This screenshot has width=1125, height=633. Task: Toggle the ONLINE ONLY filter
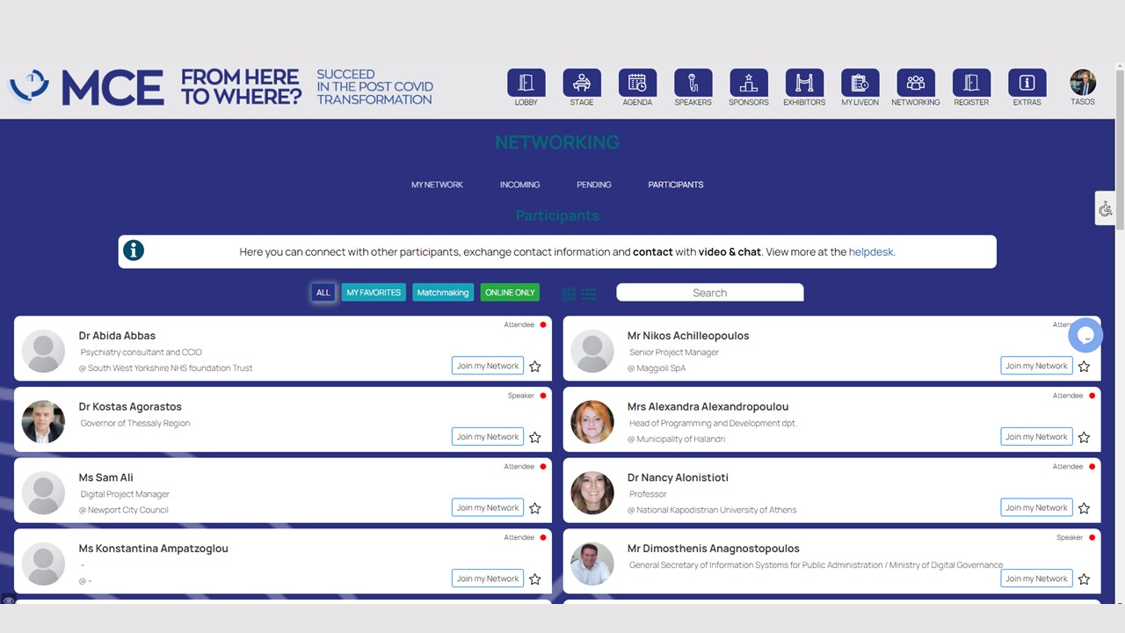[510, 293]
